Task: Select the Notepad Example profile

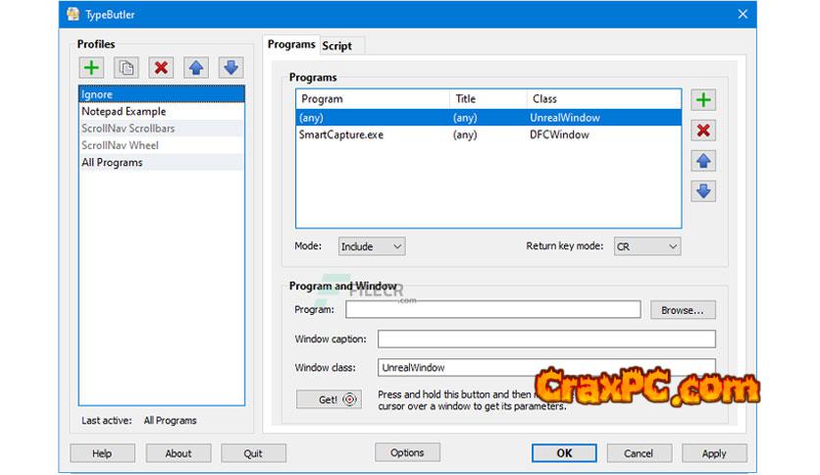Action: tap(162, 112)
